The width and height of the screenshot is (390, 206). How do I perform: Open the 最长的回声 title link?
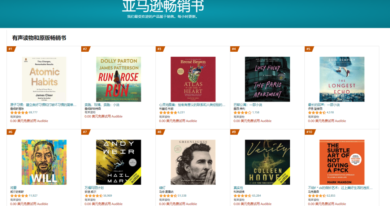[324, 105]
